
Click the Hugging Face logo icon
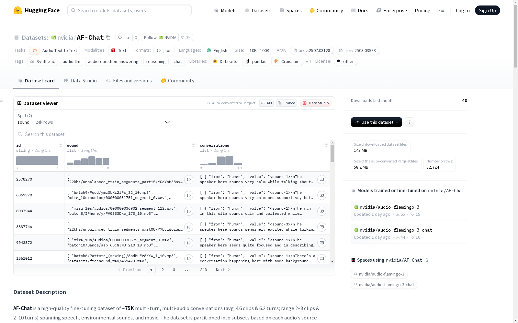click(18, 10)
